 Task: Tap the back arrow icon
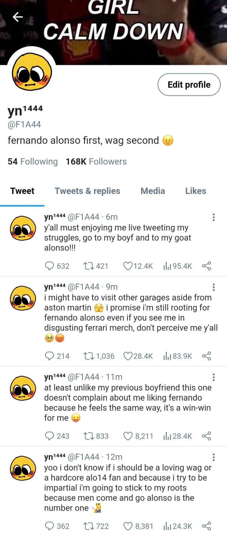tap(18, 17)
